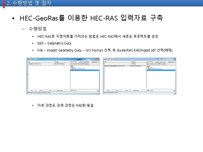
Task: Click the '수행방법' sub-heading text
Action: [38, 28]
